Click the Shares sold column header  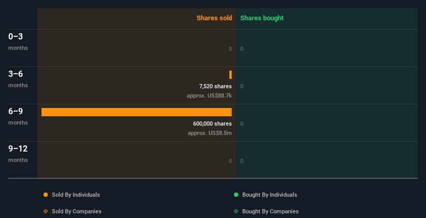[214, 18]
